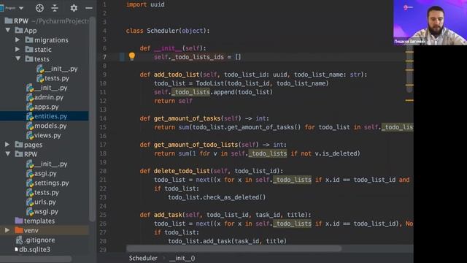Collapse the RPW subfolder arrow
This screenshot has height=263, width=467.
(8, 154)
